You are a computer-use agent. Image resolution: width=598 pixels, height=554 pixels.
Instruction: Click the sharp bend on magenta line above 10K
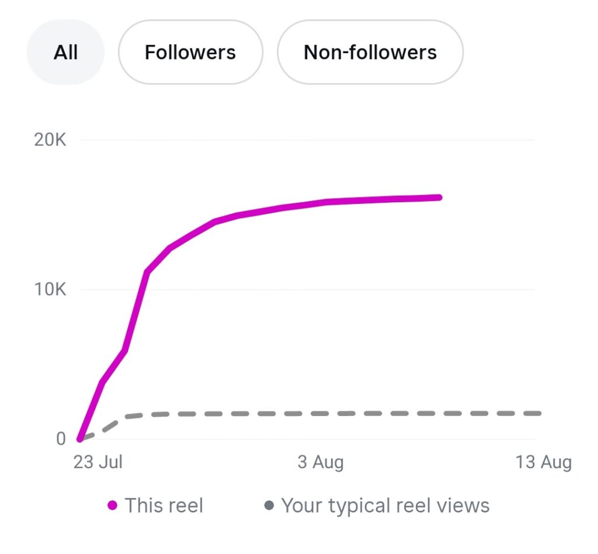[x=147, y=272]
